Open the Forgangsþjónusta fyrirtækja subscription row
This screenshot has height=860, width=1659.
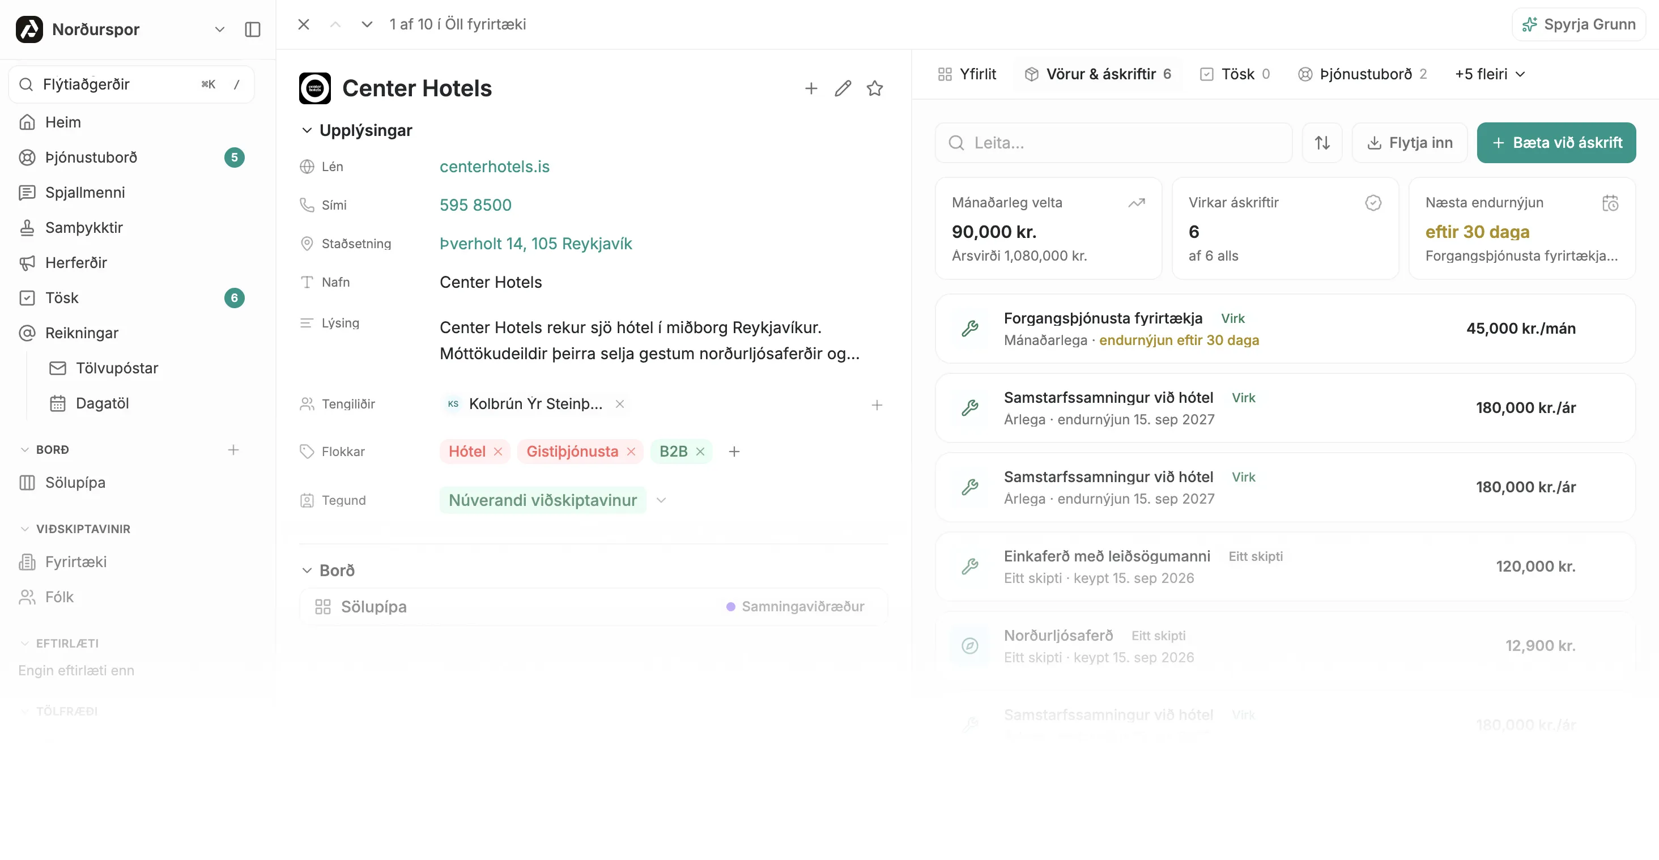point(1285,329)
